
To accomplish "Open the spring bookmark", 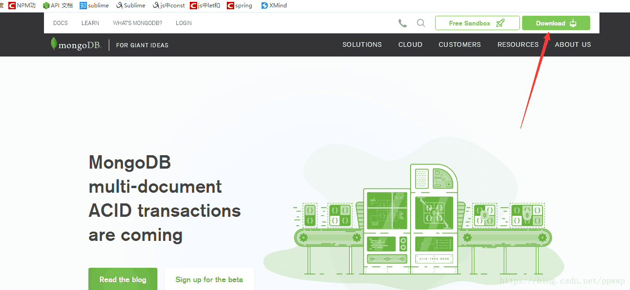I will pyautogui.click(x=240, y=6).
